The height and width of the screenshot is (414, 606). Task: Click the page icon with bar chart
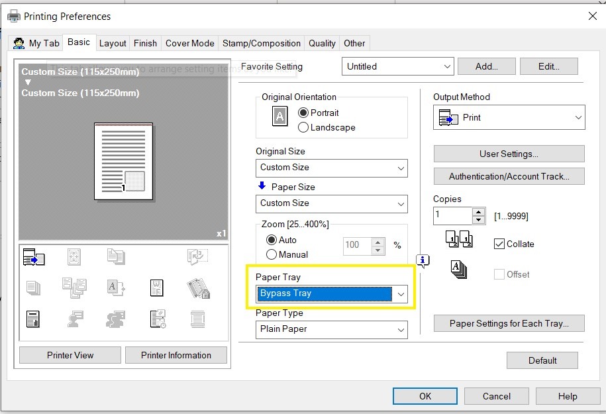tap(34, 319)
